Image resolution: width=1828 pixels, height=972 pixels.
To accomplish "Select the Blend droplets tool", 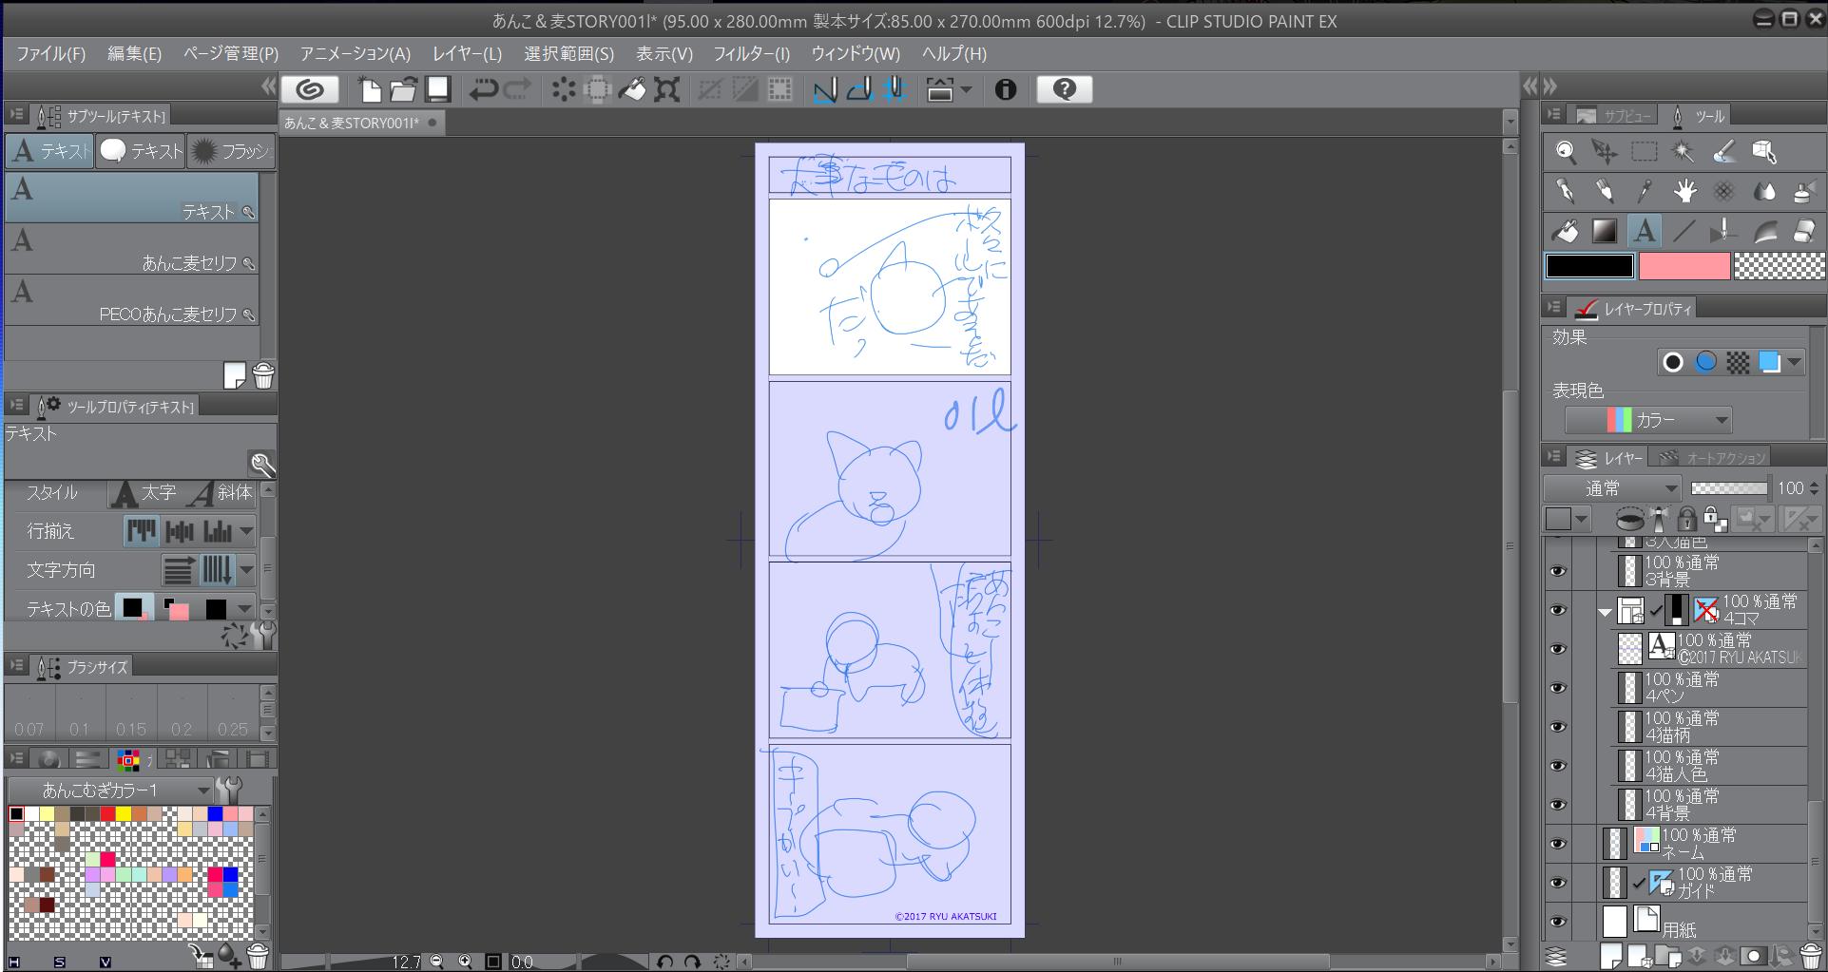I will [1764, 191].
